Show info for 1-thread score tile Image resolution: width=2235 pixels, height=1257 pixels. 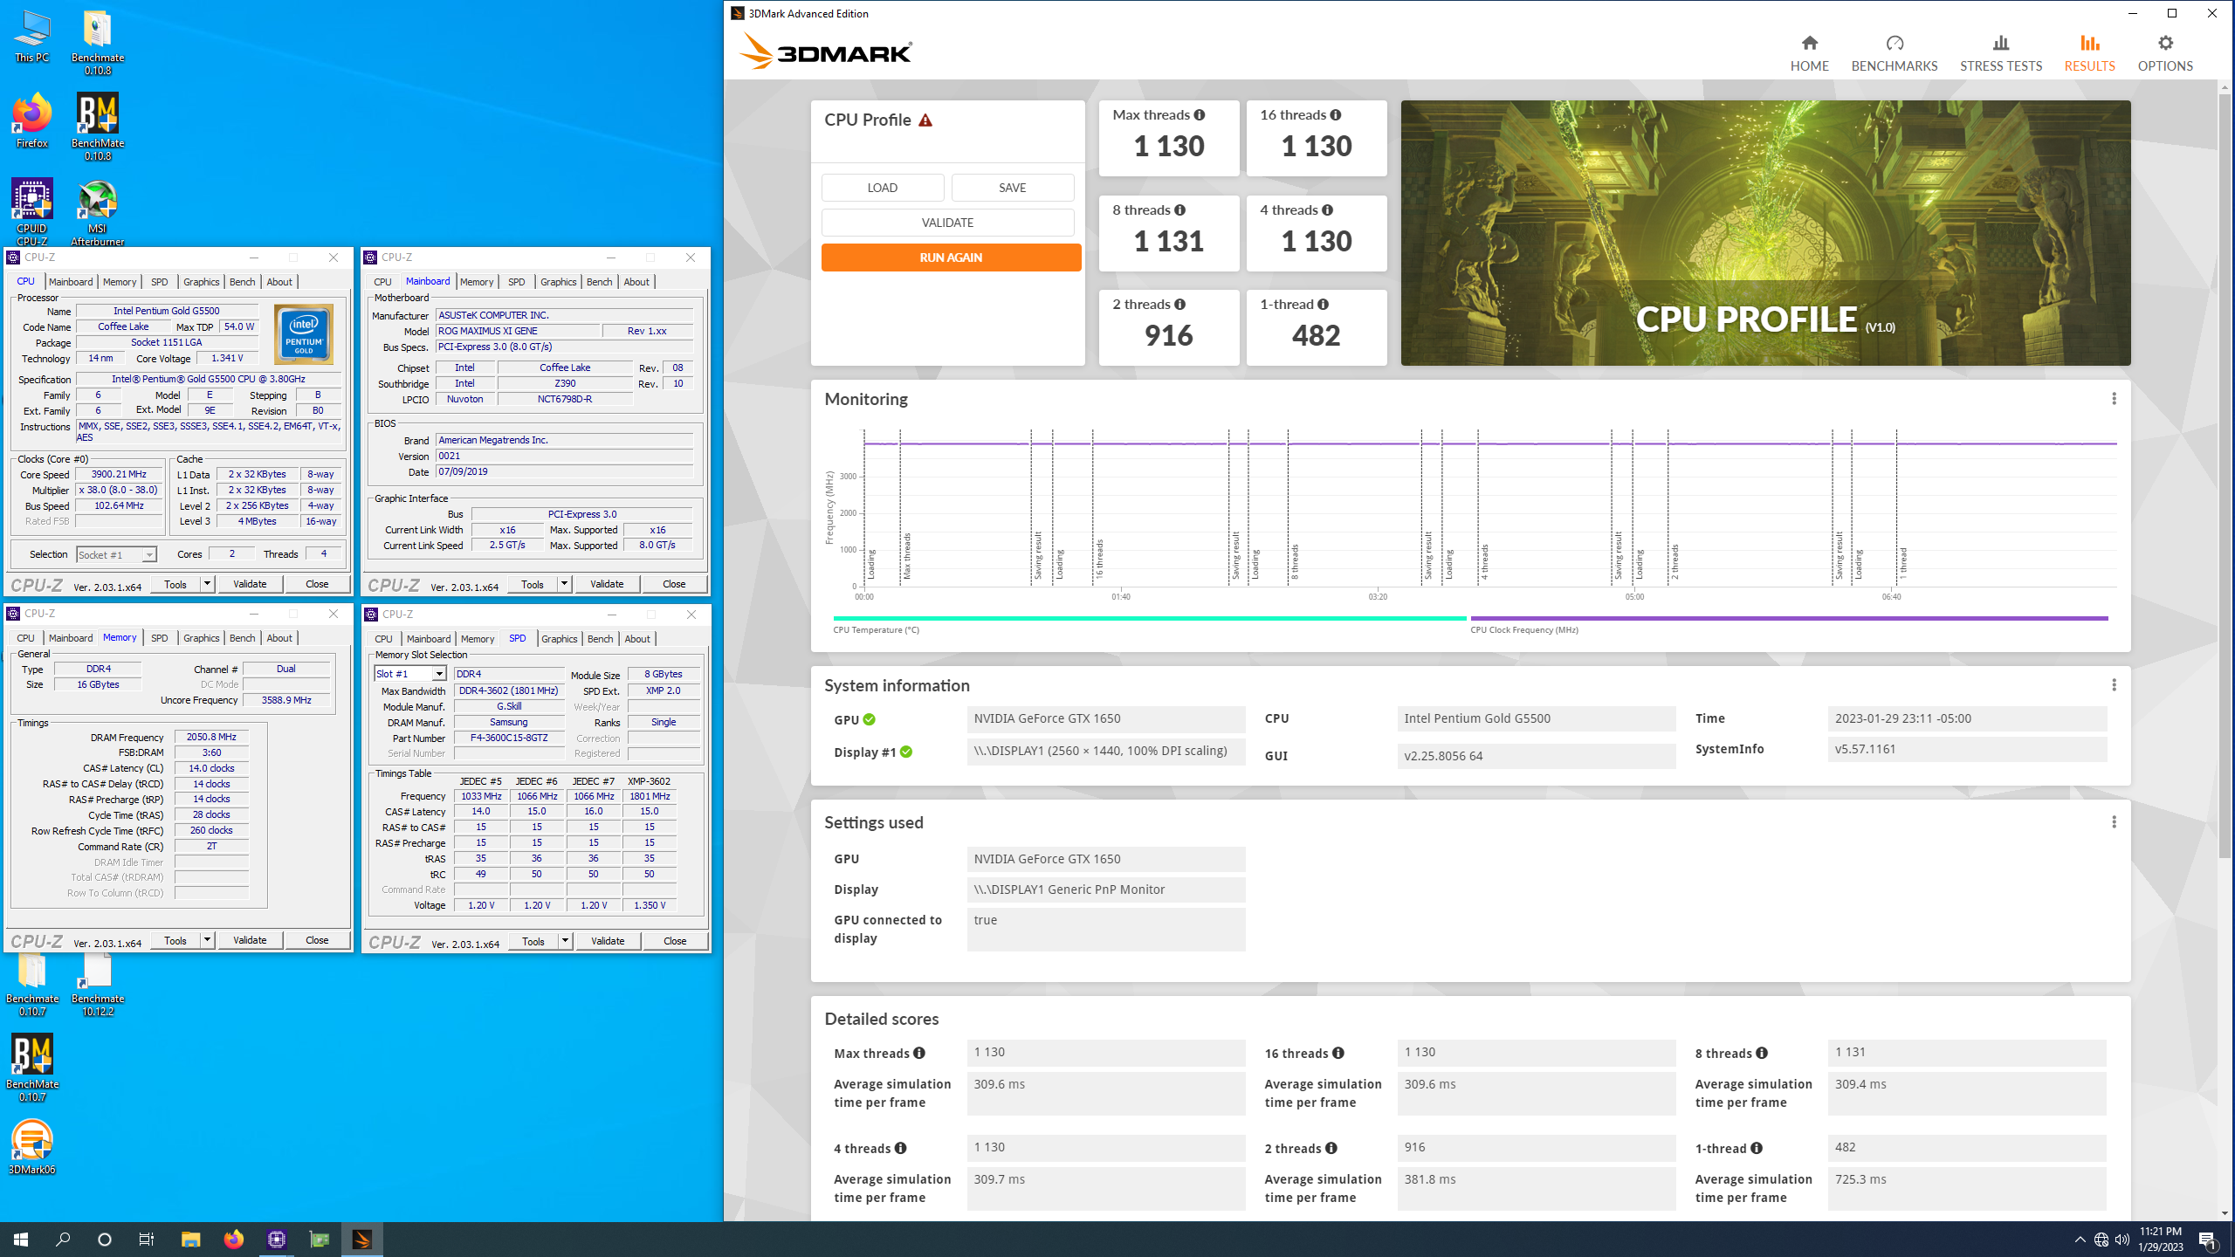[1324, 305]
